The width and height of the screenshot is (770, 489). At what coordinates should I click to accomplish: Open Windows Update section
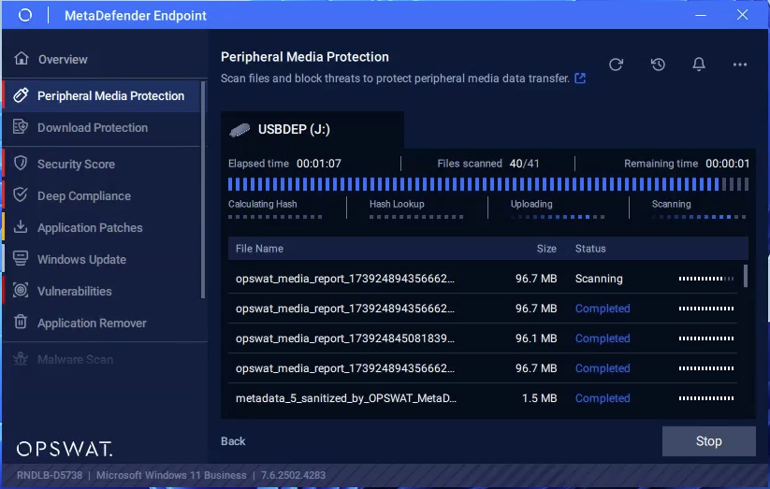[x=81, y=259]
